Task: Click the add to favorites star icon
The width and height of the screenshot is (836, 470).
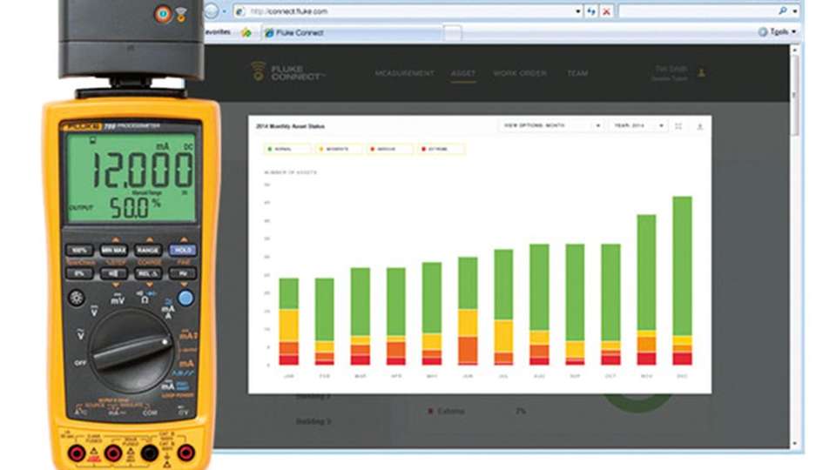Action: (x=246, y=33)
